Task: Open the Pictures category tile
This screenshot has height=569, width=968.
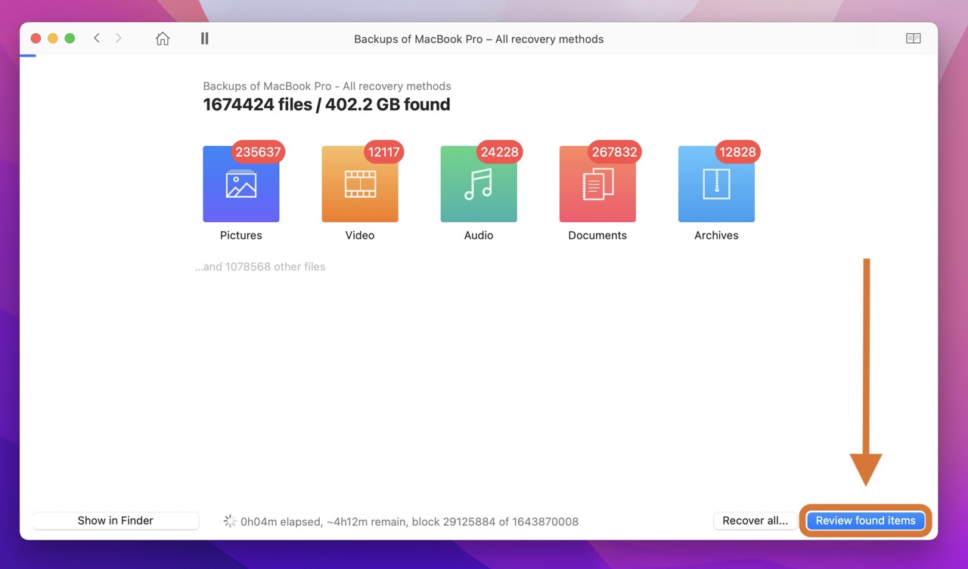Action: tap(241, 184)
